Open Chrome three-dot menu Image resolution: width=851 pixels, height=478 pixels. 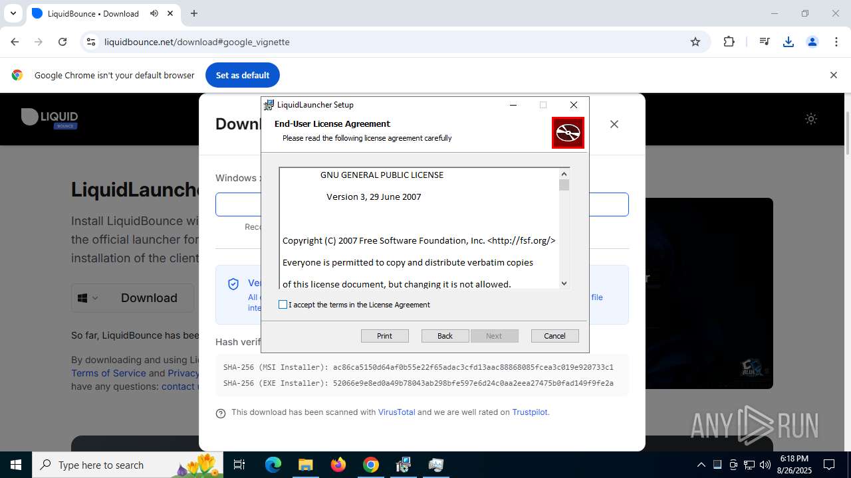pos(836,42)
